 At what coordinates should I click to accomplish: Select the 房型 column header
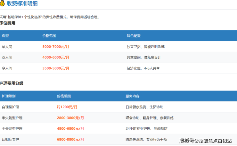point(5,36)
